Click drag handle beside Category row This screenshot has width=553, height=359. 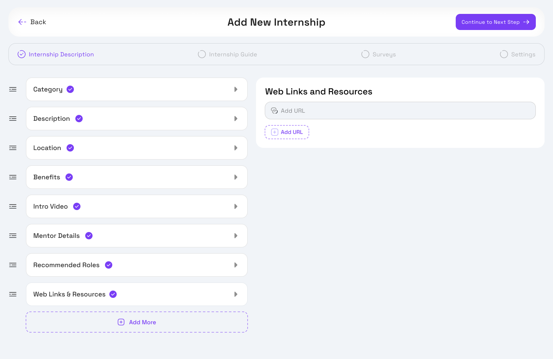click(x=13, y=89)
